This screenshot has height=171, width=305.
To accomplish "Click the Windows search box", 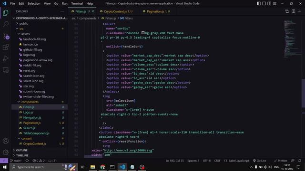I will coord(44,167).
